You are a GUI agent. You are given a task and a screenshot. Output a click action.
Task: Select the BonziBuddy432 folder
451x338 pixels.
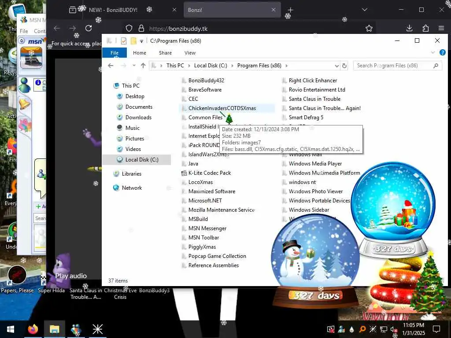click(x=206, y=81)
